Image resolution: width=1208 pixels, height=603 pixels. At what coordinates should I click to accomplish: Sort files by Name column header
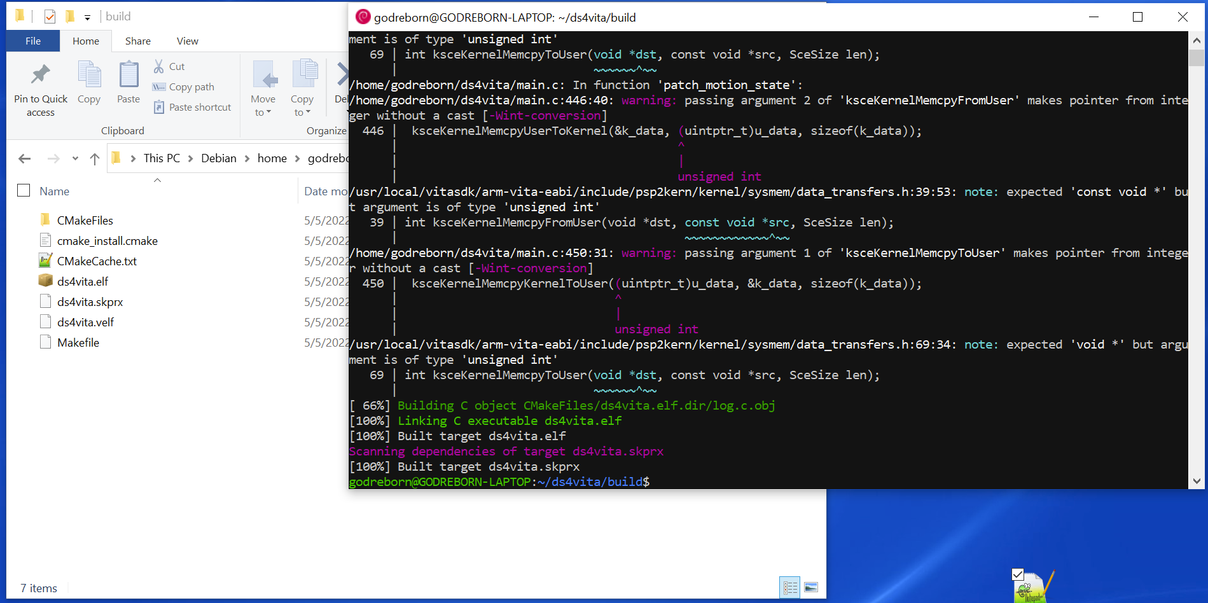click(x=55, y=191)
